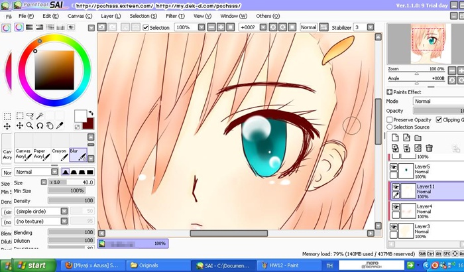Select the Blur brush tool
Viewport: 464px width, 272px height.
point(78,155)
